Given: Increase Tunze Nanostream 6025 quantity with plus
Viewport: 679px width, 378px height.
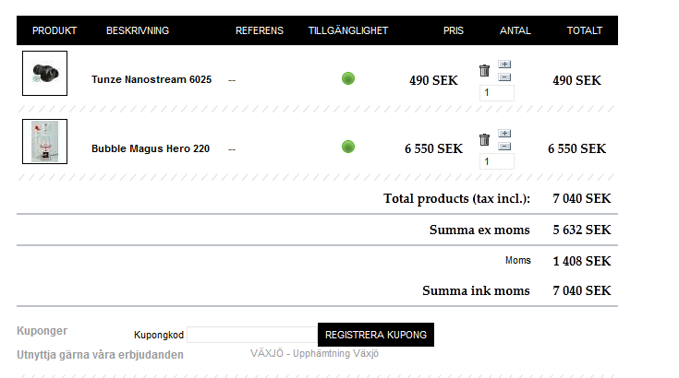Looking at the screenshot, I should click(504, 65).
